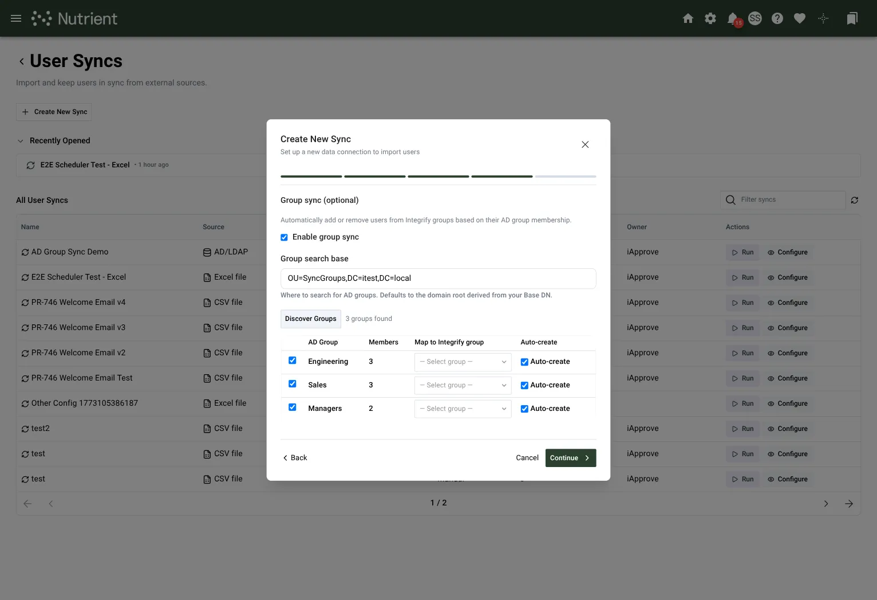The width and height of the screenshot is (877, 600).
Task: Open settings gear in top bar
Action: 710,18
